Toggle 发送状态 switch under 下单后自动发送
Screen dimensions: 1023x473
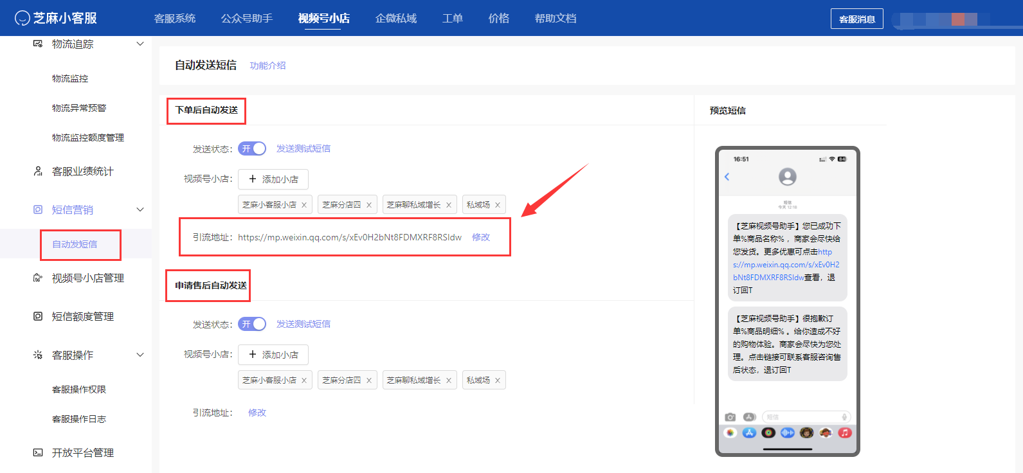pyautogui.click(x=252, y=148)
